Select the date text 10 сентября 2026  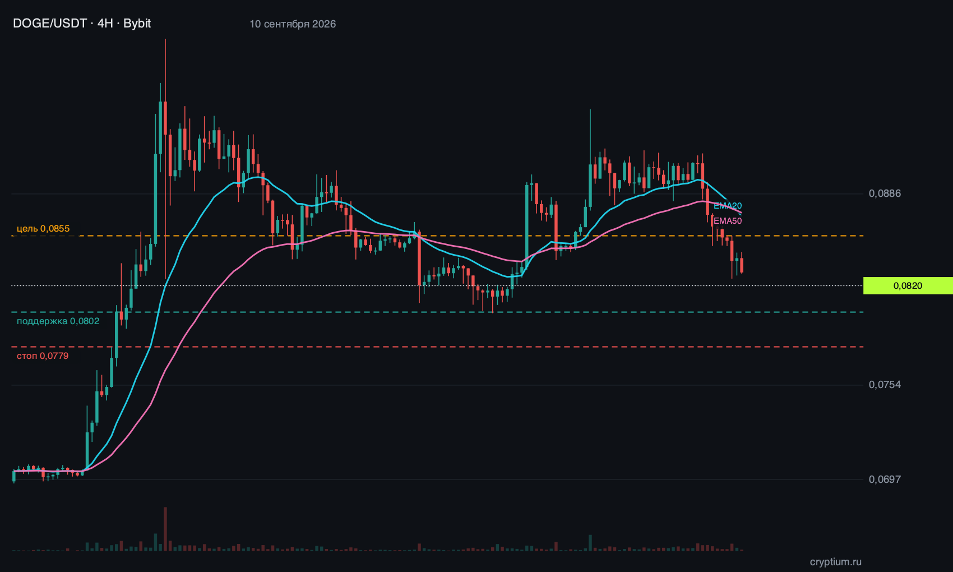coord(293,24)
